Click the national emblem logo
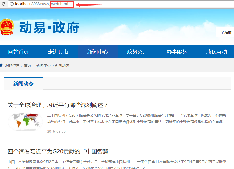 (7, 27)
